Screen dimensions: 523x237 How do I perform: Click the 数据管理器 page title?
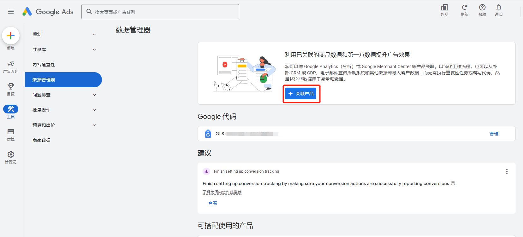[133, 30]
